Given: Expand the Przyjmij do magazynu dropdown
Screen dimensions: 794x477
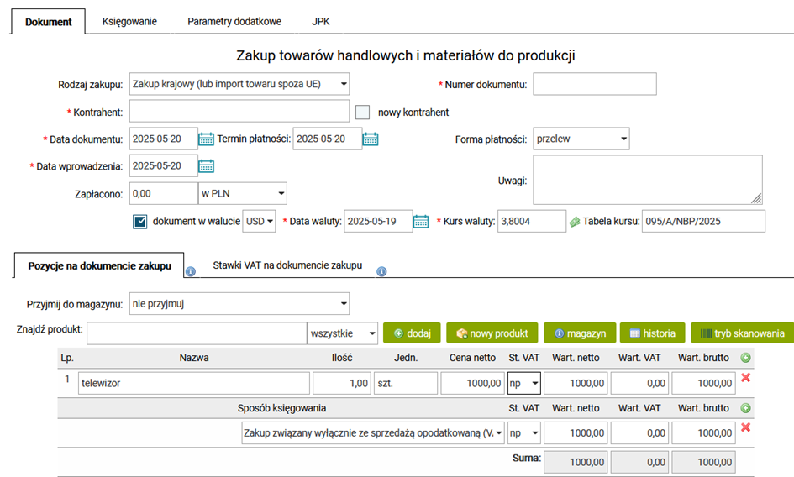Looking at the screenshot, I should 239,303.
